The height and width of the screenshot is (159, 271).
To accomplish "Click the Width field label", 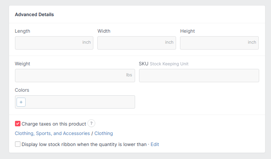I will [104, 31].
